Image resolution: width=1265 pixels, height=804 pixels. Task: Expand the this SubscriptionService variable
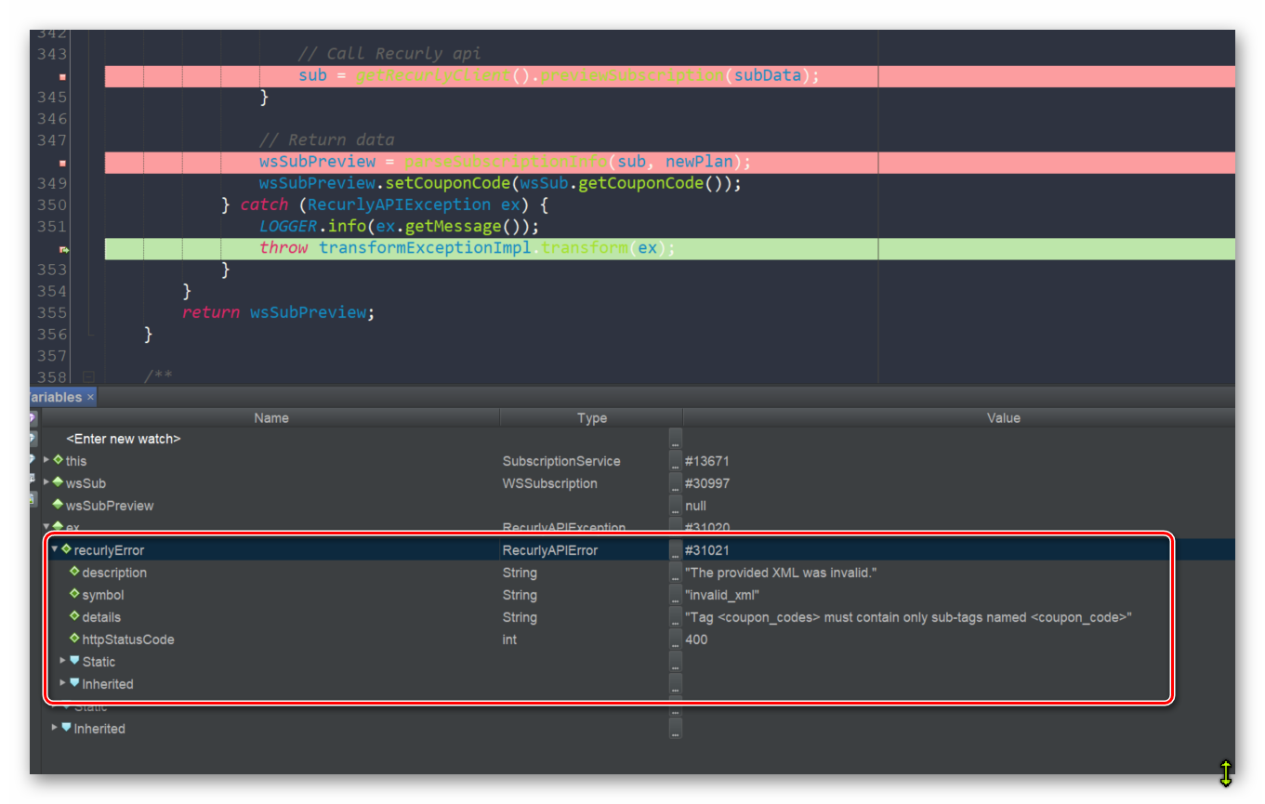(46, 460)
